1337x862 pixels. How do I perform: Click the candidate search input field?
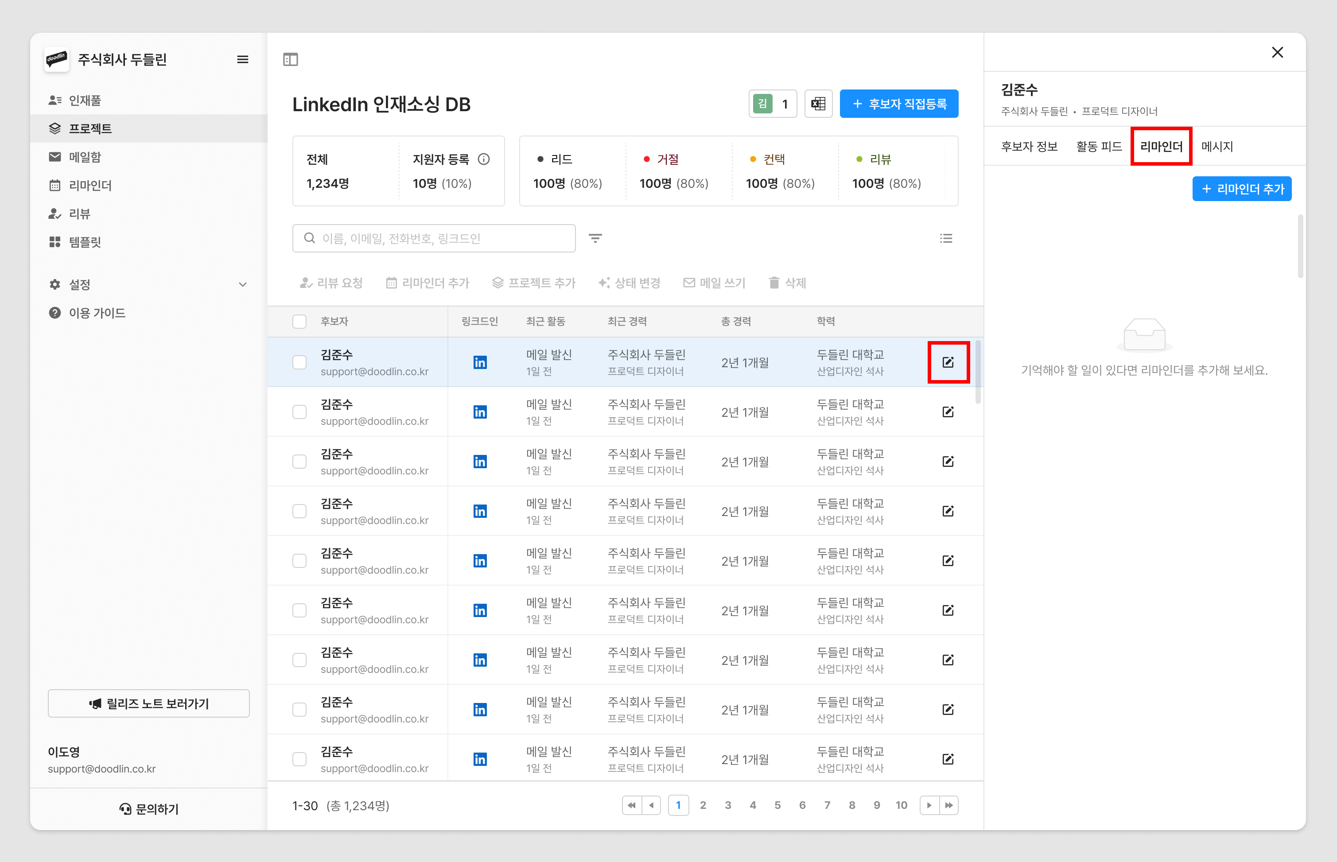click(x=434, y=238)
